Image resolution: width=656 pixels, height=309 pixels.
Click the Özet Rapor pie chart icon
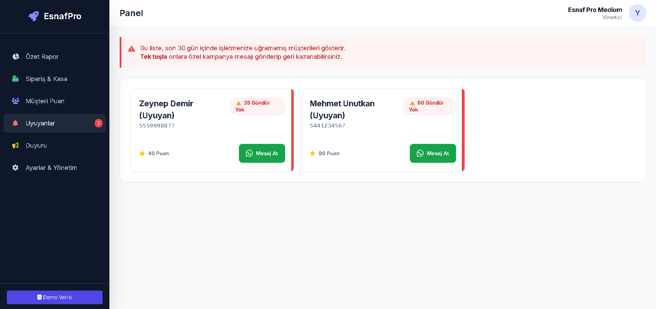[16, 56]
